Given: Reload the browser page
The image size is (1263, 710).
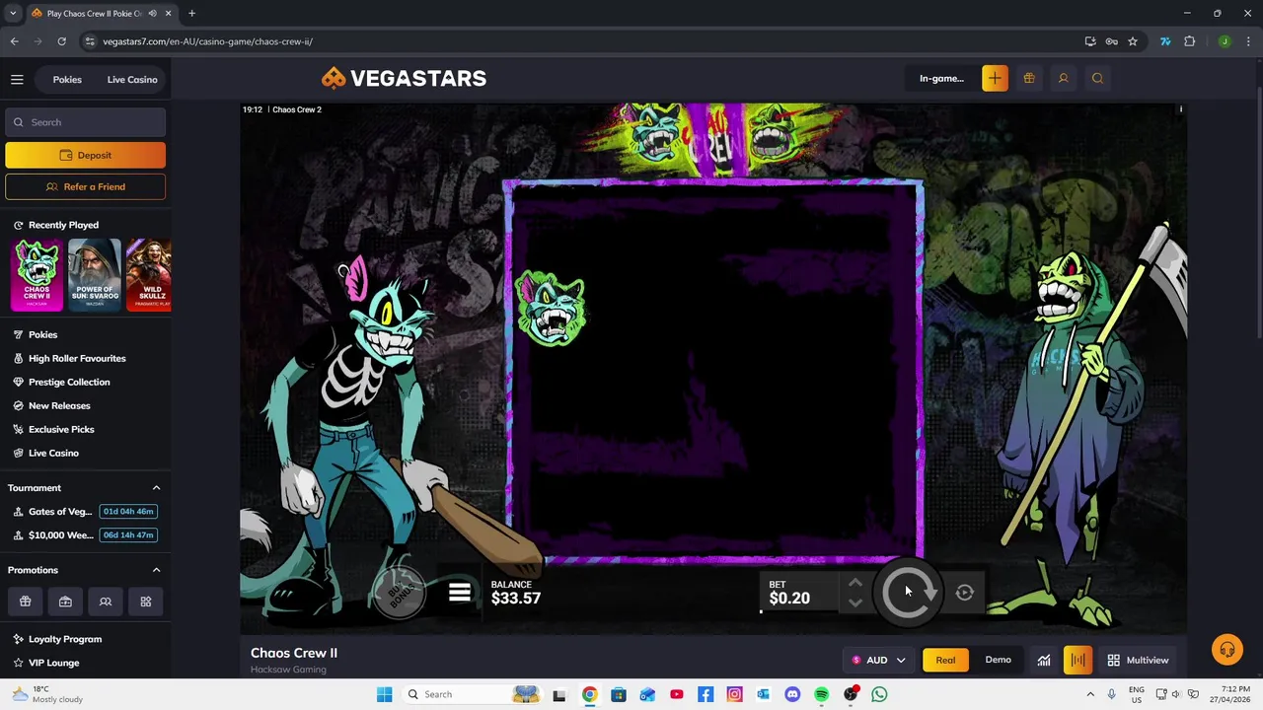Looking at the screenshot, I should pyautogui.click(x=61, y=41).
